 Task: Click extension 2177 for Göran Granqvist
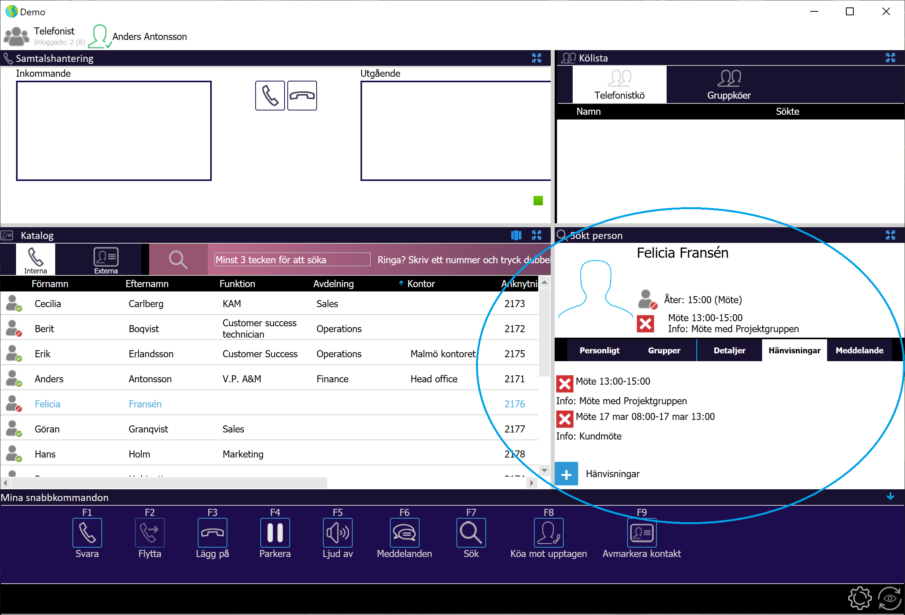coord(514,429)
